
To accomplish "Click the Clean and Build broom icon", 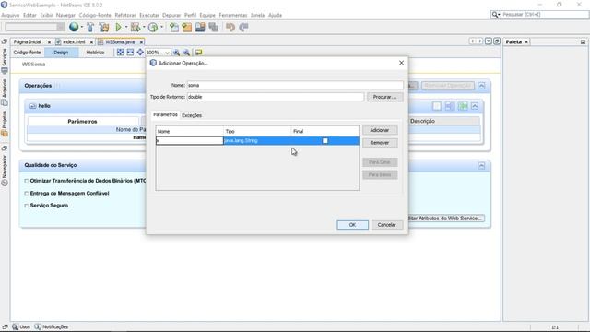I will pyautogui.click(x=104, y=27).
